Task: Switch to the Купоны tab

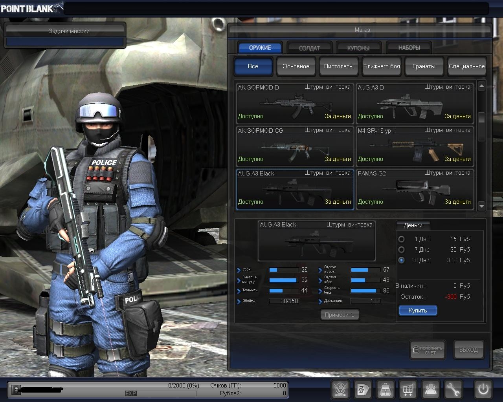Action: [x=358, y=48]
